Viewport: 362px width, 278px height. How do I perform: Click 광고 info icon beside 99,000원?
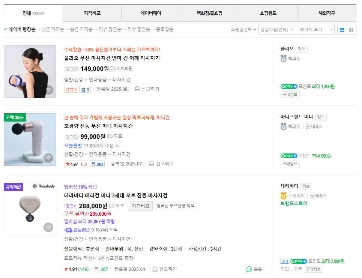(x=71, y=137)
